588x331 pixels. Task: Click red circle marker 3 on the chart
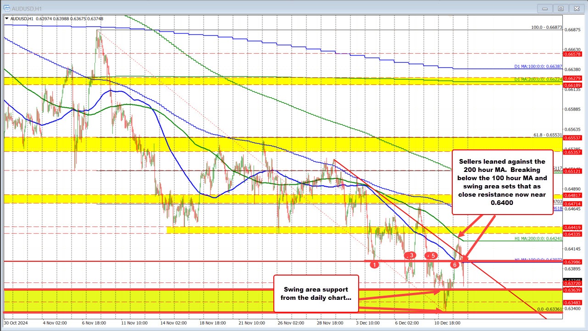point(410,255)
